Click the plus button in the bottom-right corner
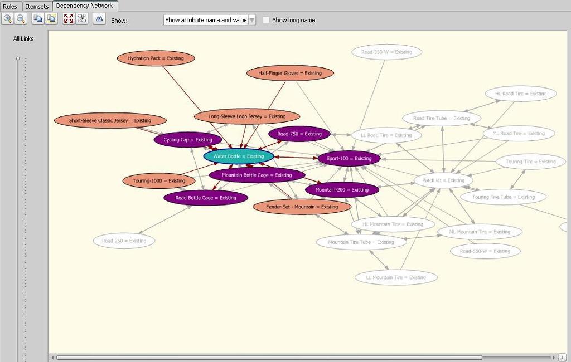Image resolution: width=571 pixels, height=362 pixels. click(562, 358)
